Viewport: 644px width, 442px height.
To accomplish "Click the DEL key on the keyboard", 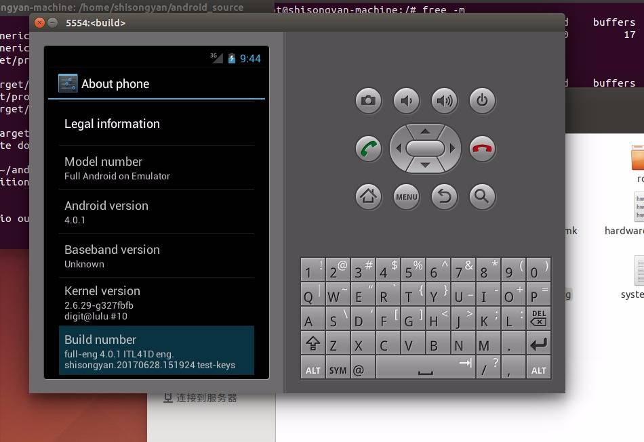I will (x=538, y=317).
